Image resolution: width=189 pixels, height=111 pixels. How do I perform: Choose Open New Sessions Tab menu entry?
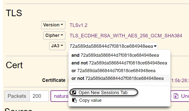pos(103,93)
